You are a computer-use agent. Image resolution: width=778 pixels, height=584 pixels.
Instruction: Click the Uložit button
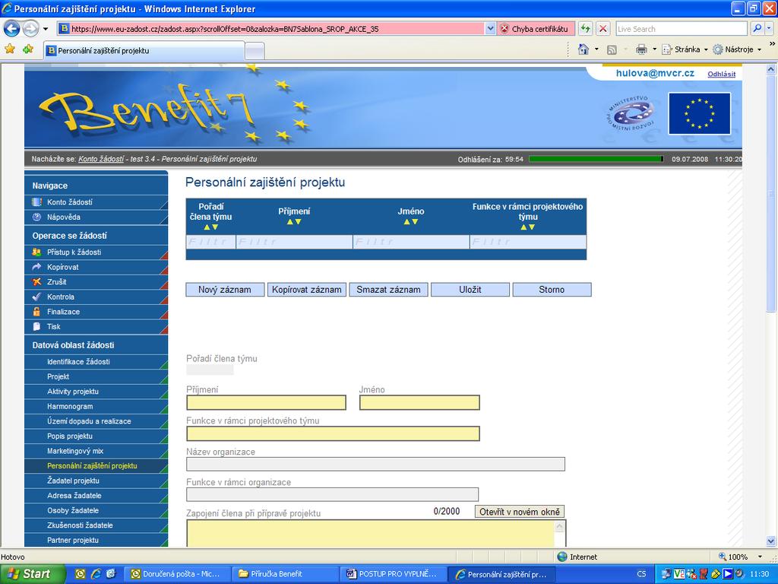click(470, 290)
